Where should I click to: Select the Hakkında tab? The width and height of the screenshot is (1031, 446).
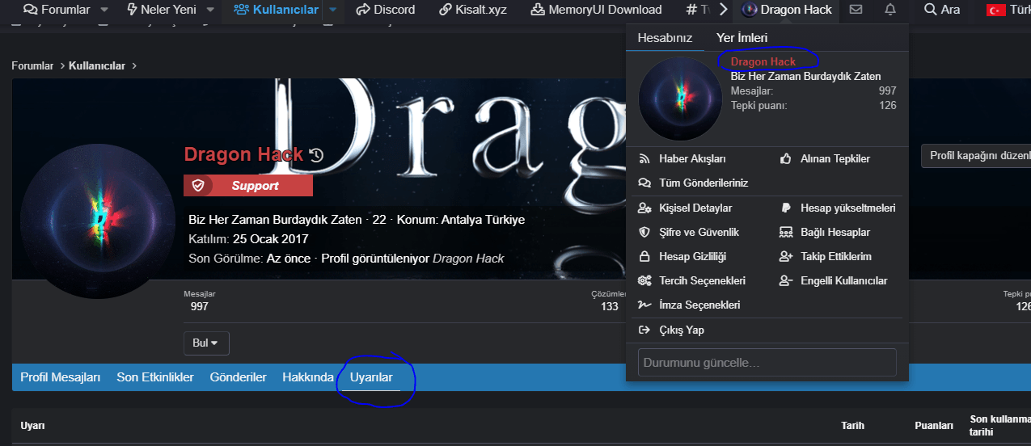[308, 377]
